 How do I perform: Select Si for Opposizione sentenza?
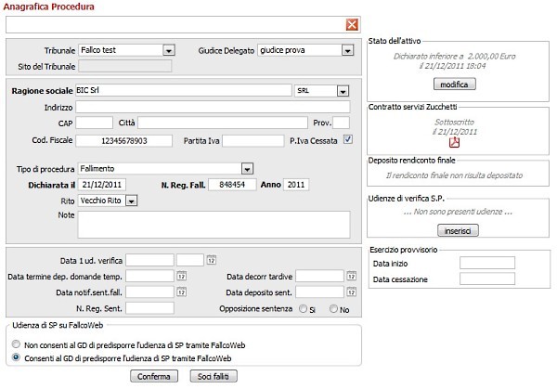(303, 308)
